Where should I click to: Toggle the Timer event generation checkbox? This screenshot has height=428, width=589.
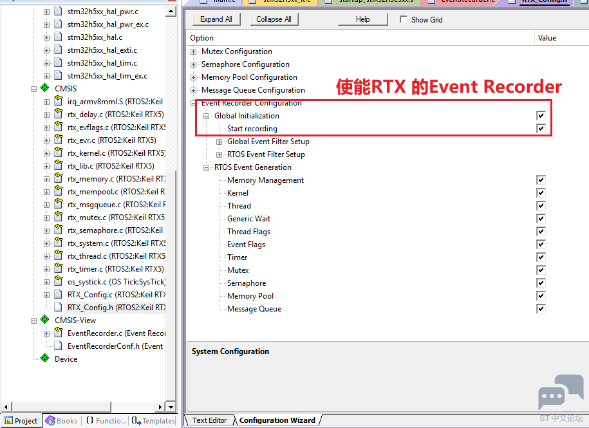coord(541,257)
